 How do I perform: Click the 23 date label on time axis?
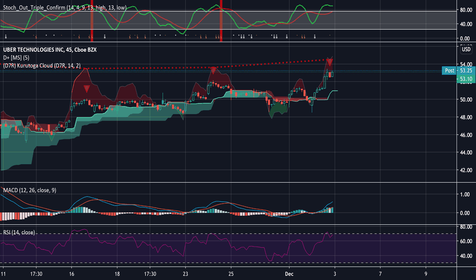click(185, 274)
